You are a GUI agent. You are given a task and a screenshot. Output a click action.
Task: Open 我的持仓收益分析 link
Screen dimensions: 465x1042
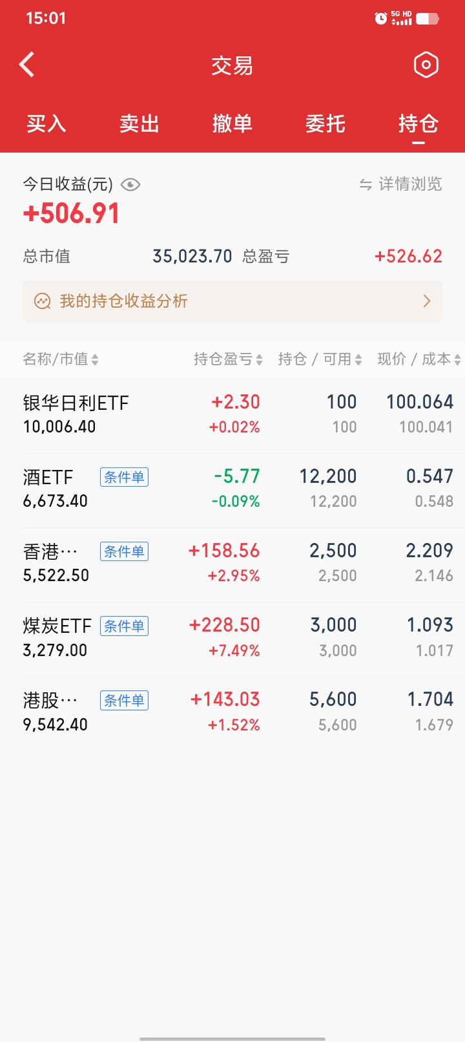(124, 301)
